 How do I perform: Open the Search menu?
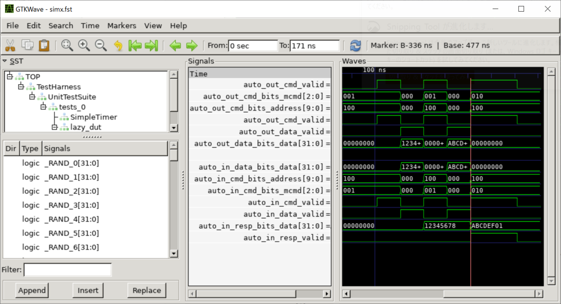pos(61,26)
